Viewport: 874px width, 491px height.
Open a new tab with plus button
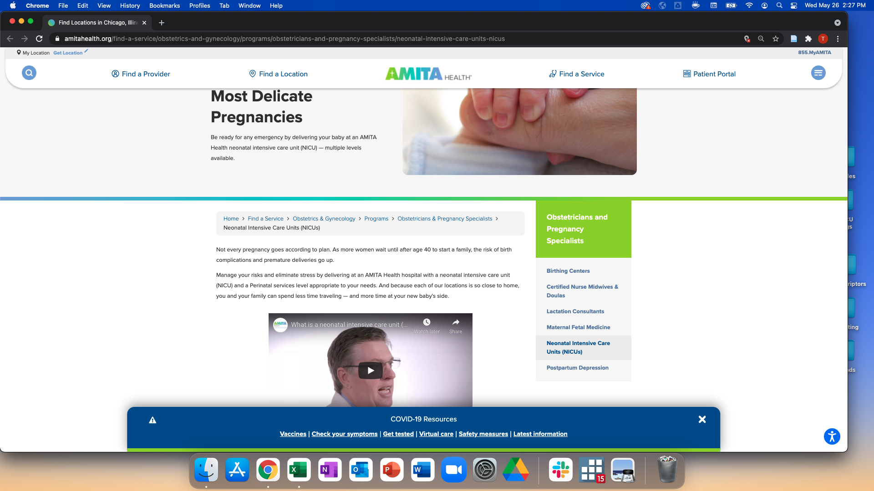click(x=162, y=23)
